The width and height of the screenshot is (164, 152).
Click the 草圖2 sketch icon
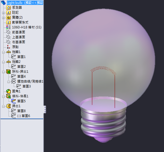click(x=14, y=67)
